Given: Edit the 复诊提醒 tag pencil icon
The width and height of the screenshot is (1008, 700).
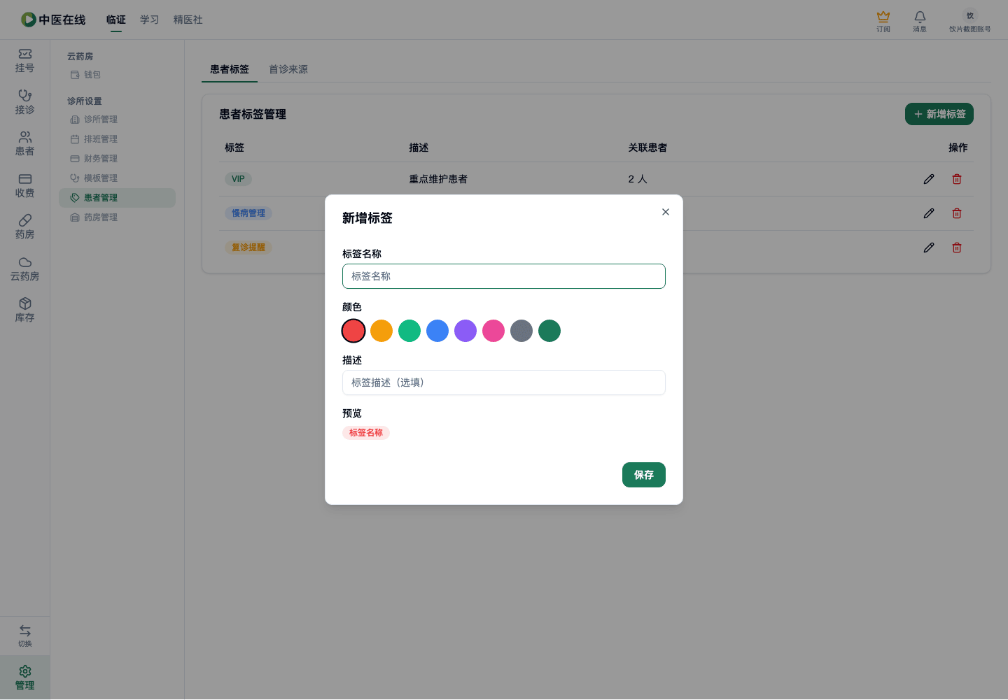Looking at the screenshot, I should [x=929, y=248].
